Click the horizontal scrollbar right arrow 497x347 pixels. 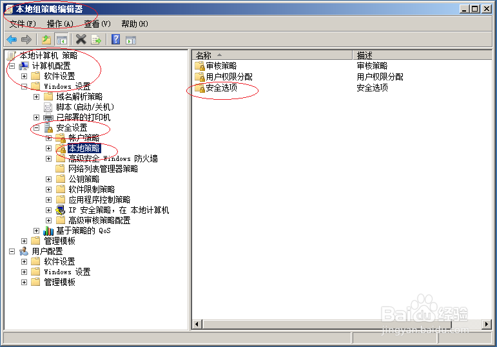(x=487, y=324)
